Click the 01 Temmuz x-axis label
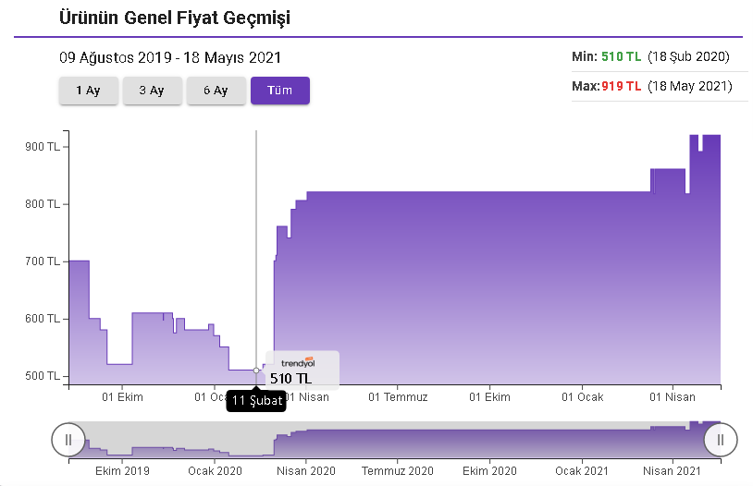 398,397
